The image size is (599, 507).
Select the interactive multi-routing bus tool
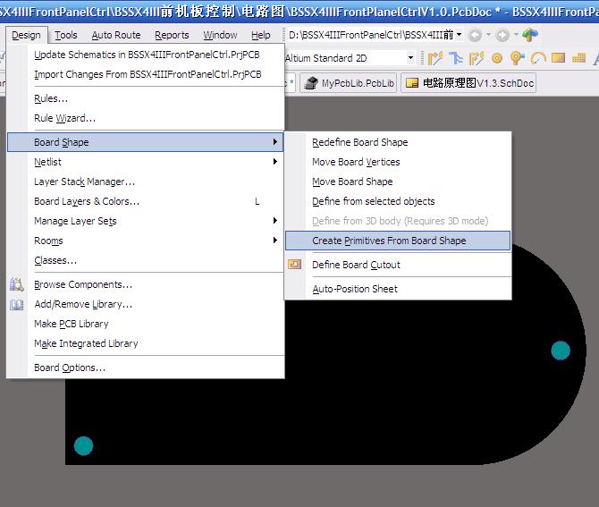pos(456,58)
